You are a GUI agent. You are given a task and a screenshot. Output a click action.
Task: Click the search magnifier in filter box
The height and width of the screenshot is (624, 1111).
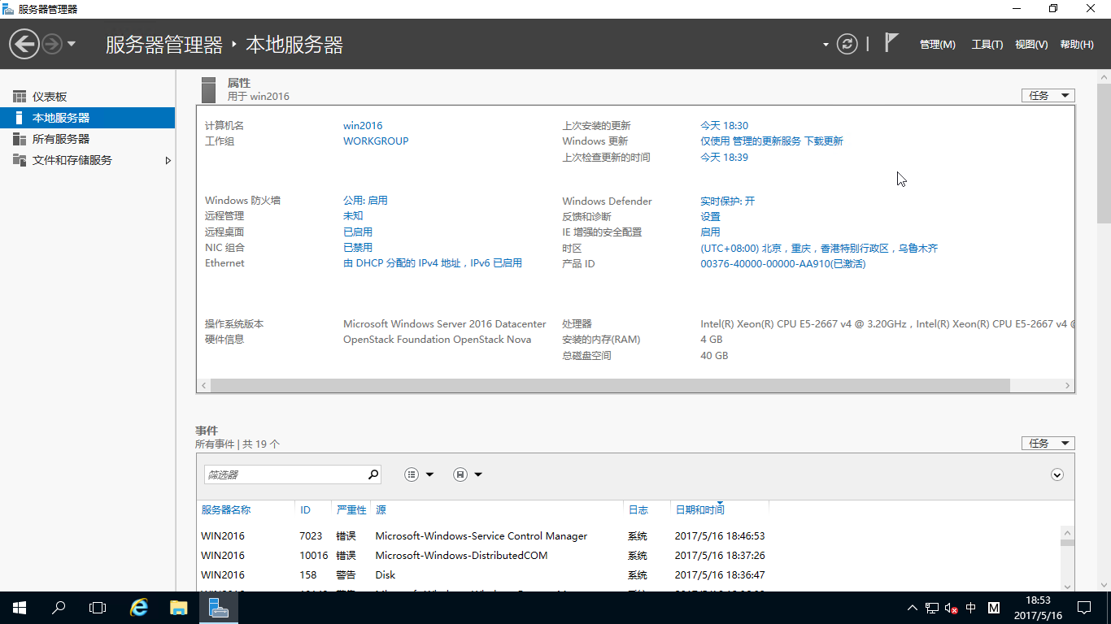tap(373, 474)
